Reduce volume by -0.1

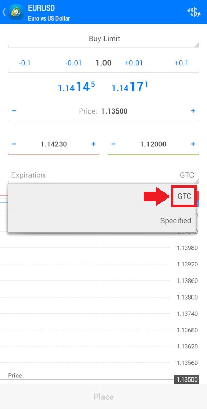coord(25,63)
